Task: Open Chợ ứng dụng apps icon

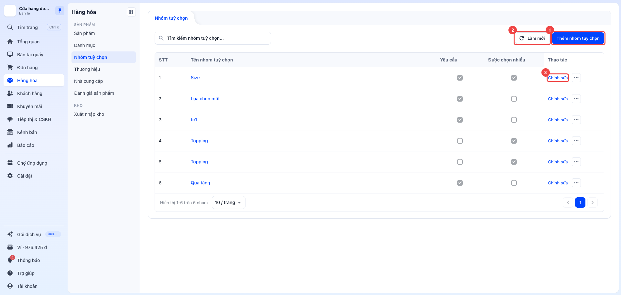Action: point(10,163)
